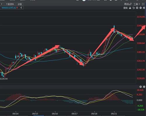
Task: Open main chart settings gear
Action: pyautogui.click(x=144, y=8)
